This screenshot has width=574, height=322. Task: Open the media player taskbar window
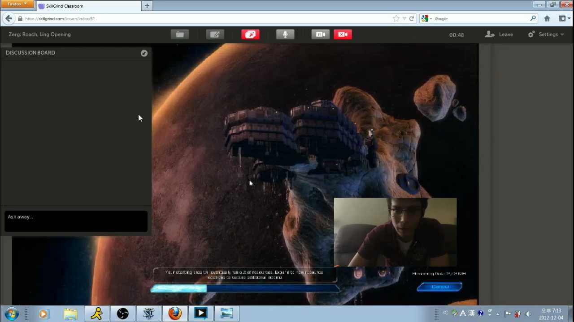[x=201, y=314]
